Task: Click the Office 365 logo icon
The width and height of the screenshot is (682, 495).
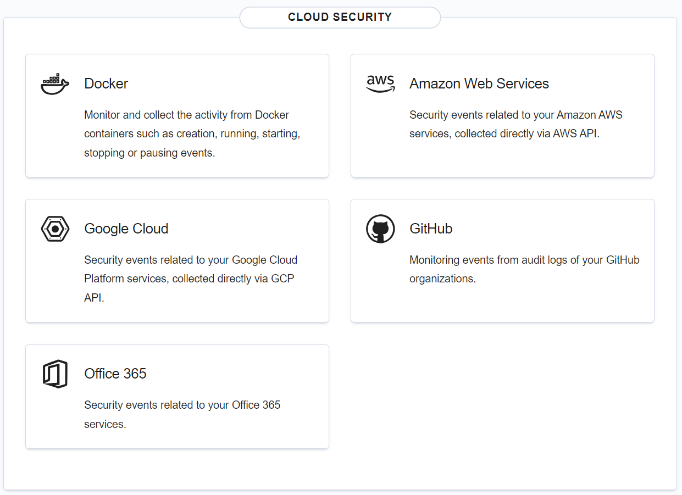Action: click(55, 374)
